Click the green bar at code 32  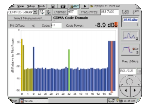[69, 70]
